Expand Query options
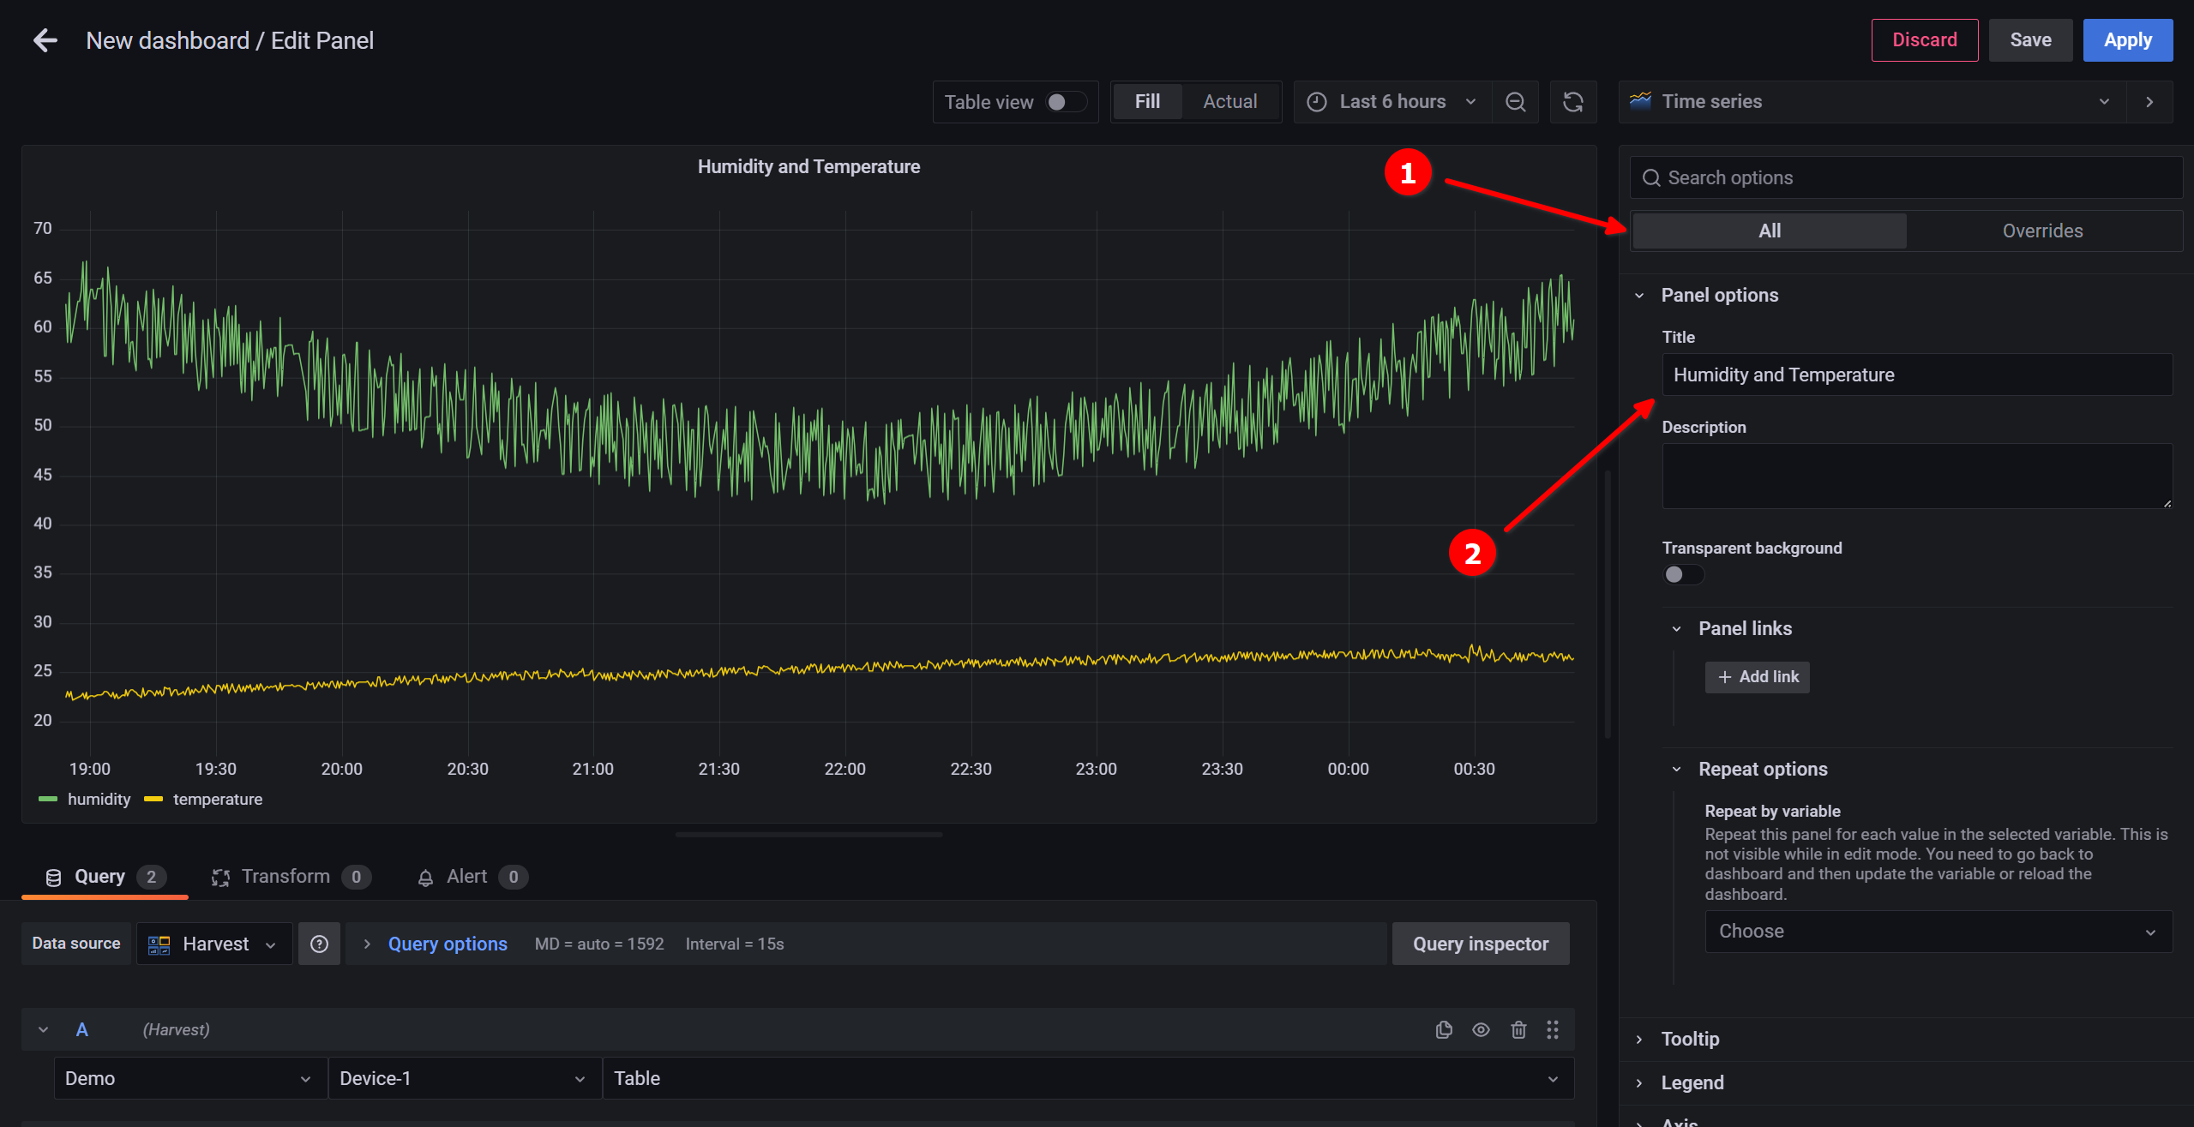The image size is (2194, 1127). [447, 944]
